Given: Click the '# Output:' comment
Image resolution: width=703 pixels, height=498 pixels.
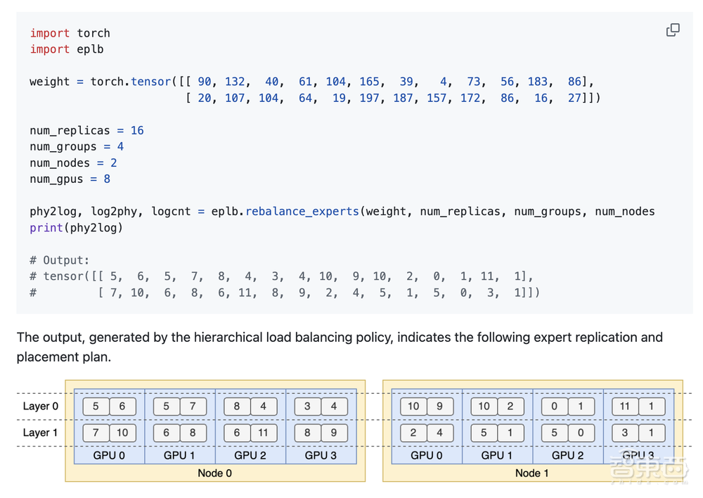Looking at the screenshot, I should coord(60,260).
